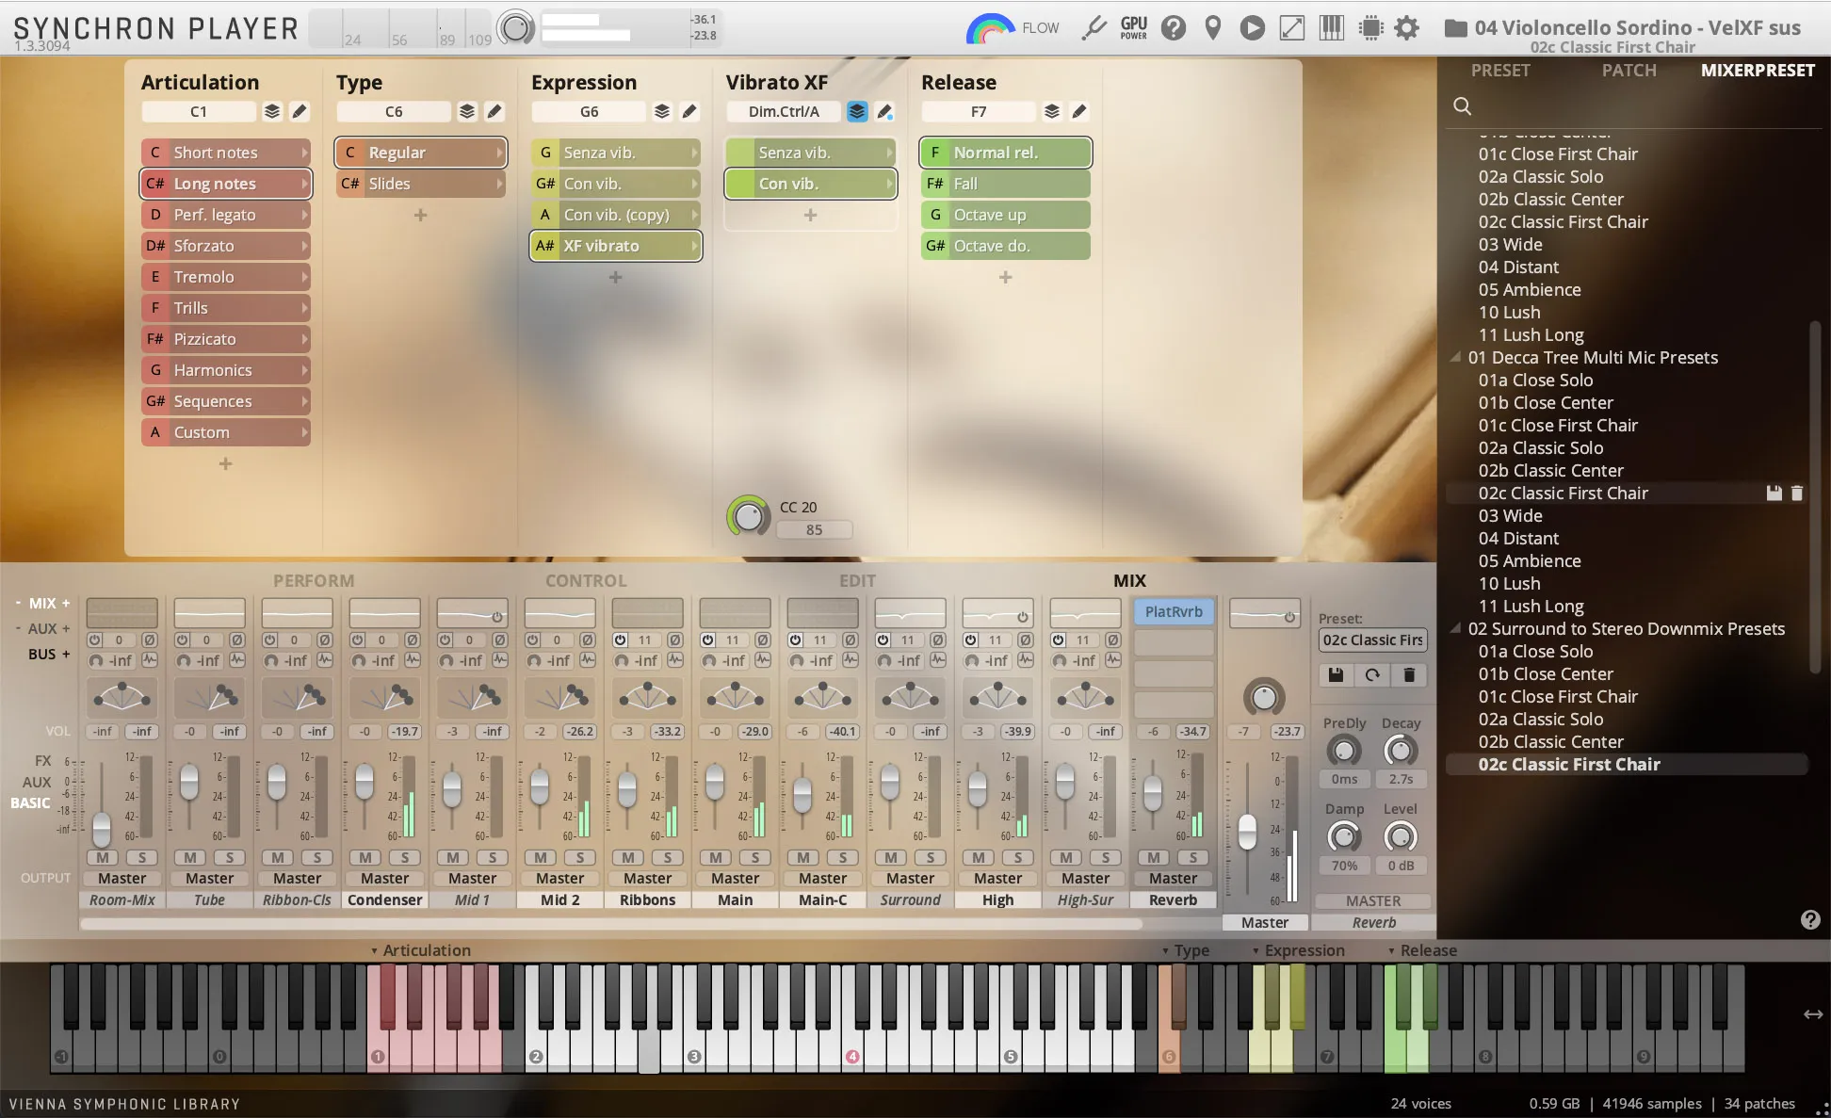Solo the Mid 2 channel
This screenshot has height=1118, width=1831.
click(x=580, y=857)
